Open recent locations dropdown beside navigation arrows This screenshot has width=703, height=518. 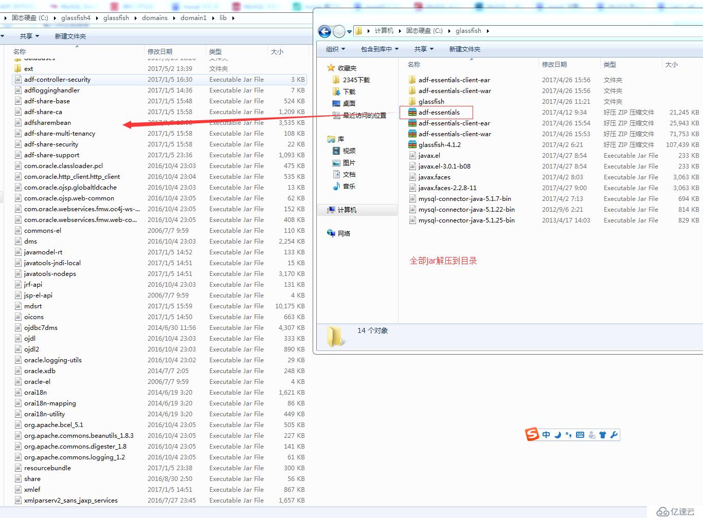pyautogui.click(x=349, y=32)
